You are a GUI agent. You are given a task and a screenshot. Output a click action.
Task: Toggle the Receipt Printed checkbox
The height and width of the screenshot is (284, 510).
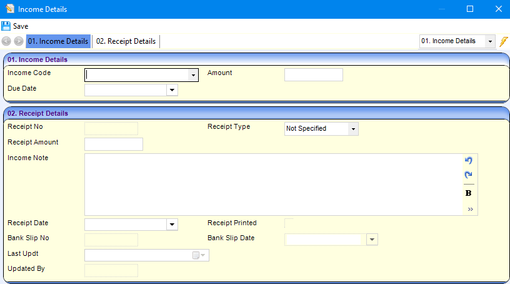(x=288, y=223)
